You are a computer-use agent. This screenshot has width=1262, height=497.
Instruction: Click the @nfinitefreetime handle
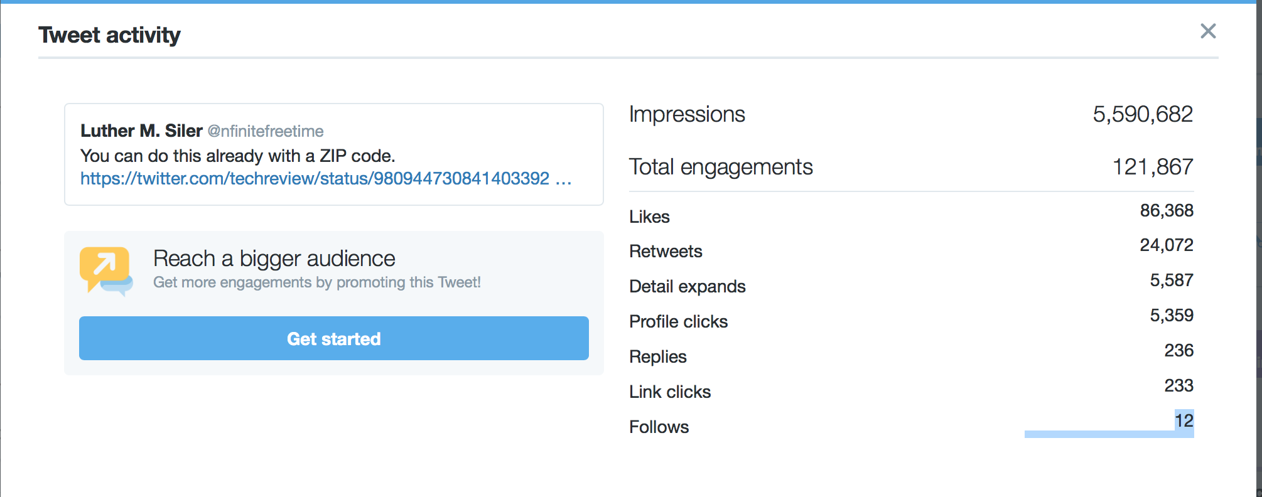click(x=266, y=131)
